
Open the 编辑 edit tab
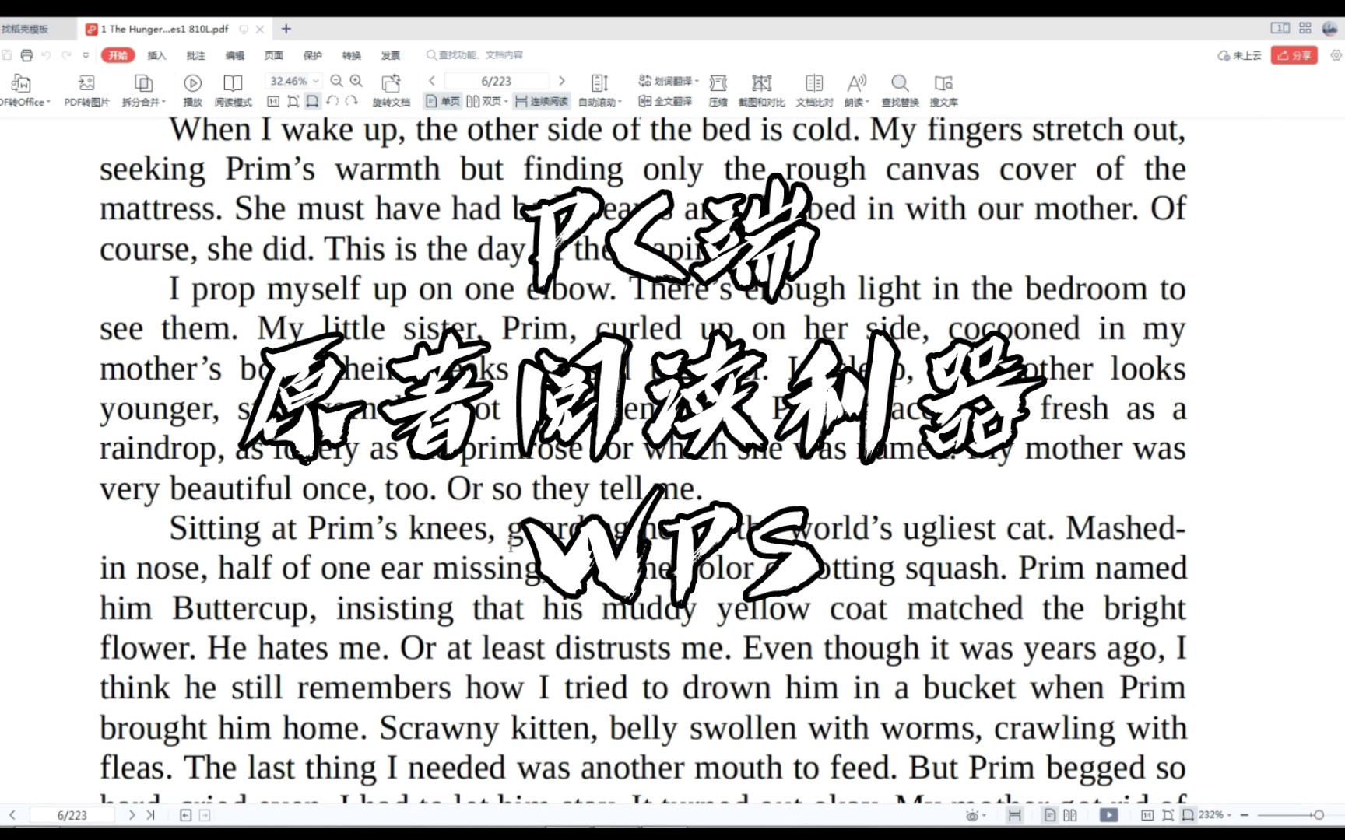tap(234, 55)
